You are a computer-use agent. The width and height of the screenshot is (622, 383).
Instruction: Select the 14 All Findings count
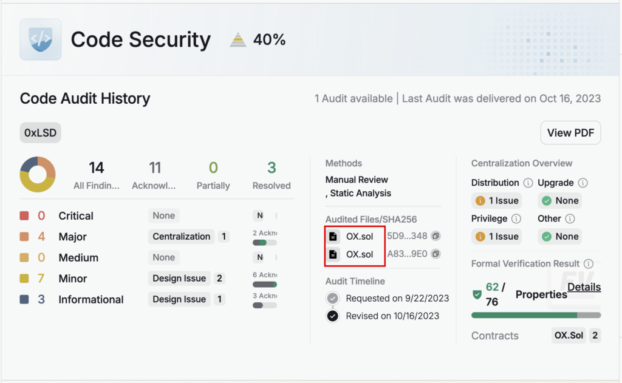[x=97, y=168]
